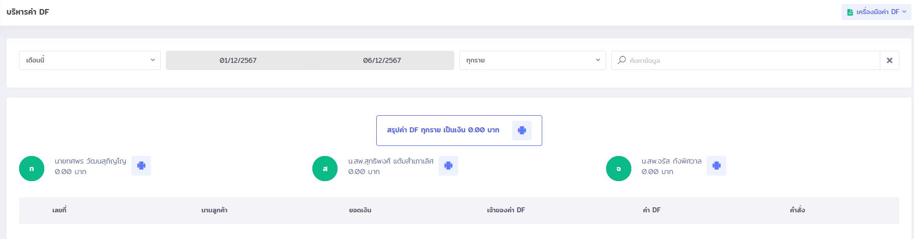The width and height of the screenshot is (914, 239).
Task: Click the green ก avatar circle
Action: coord(32,169)
